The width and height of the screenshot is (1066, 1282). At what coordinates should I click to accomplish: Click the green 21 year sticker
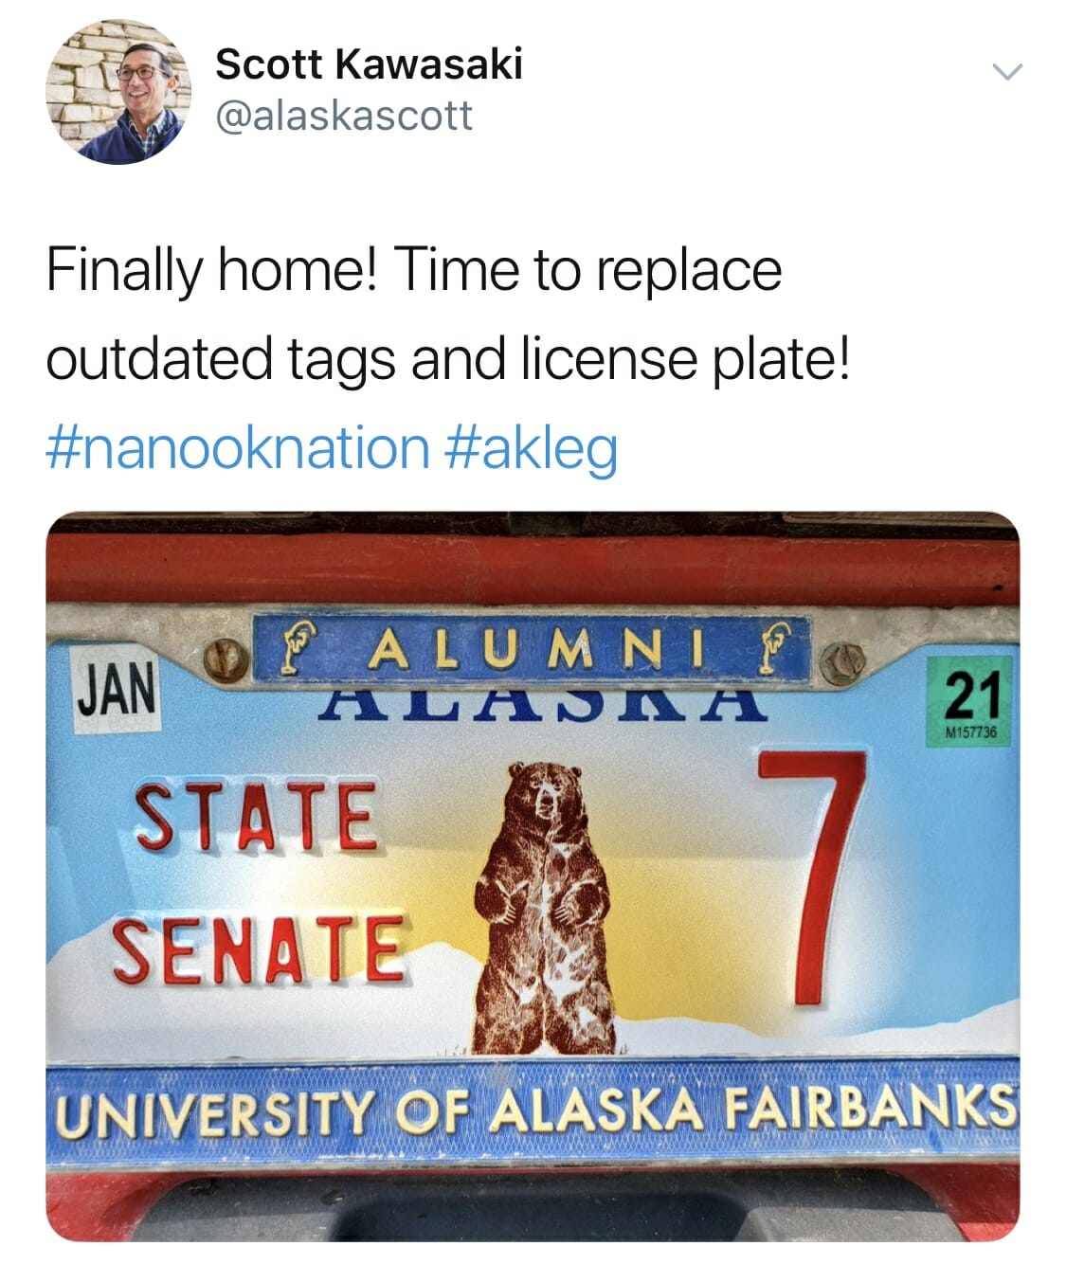pyautogui.click(x=972, y=699)
